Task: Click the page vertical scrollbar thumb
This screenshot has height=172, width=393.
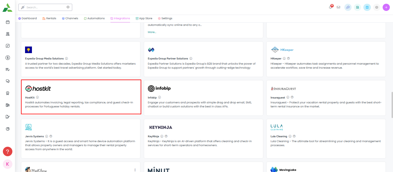Action: coord(392,105)
